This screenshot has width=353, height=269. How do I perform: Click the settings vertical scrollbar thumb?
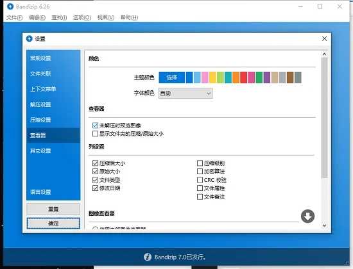[x=324, y=118]
